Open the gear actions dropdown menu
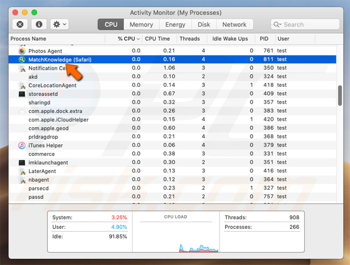 coord(59,24)
